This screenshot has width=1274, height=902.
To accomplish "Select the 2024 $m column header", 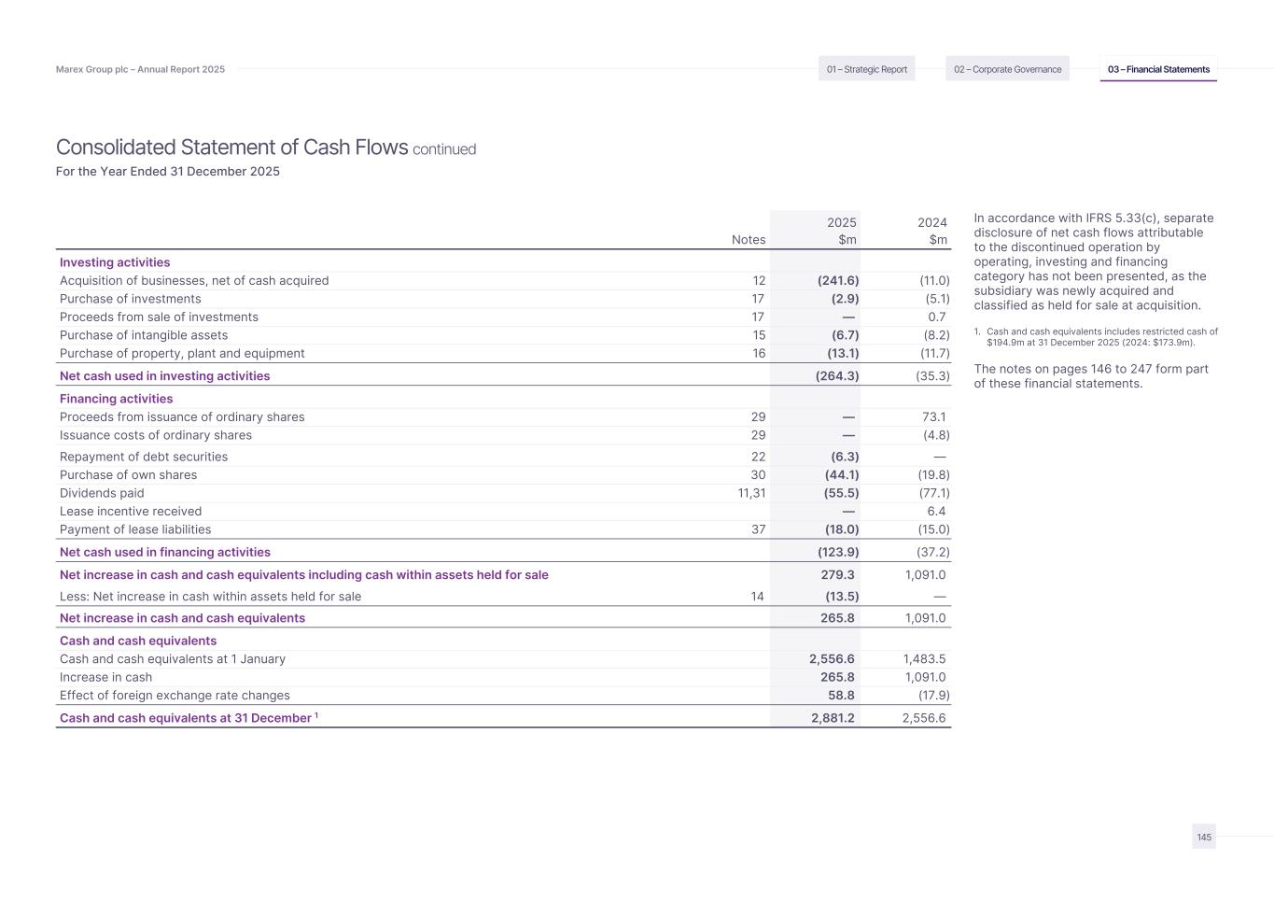I will [x=931, y=231].
